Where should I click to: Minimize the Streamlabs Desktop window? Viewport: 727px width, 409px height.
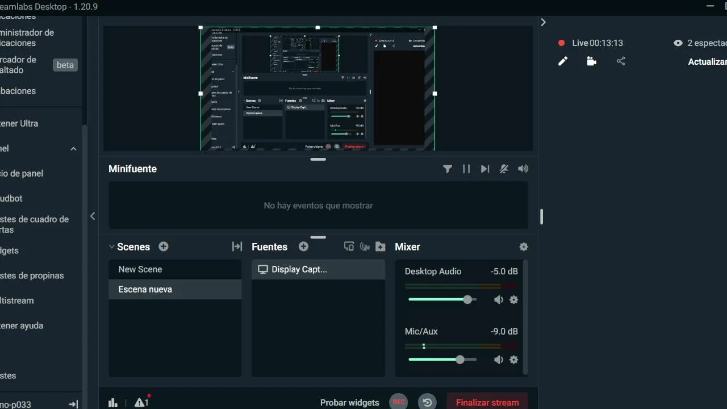711,6
